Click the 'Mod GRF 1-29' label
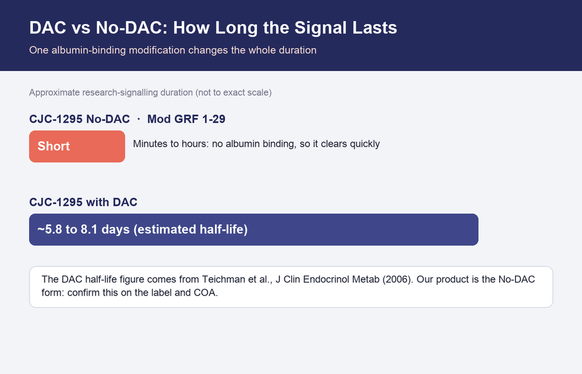582x374 pixels. pos(186,119)
